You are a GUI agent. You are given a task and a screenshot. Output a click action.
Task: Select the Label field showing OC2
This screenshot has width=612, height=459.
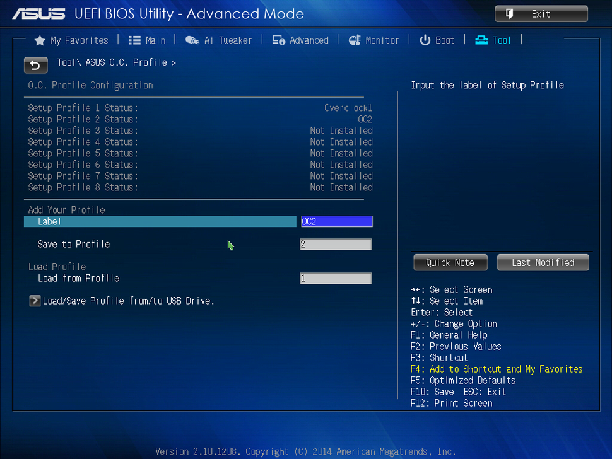pos(336,221)
